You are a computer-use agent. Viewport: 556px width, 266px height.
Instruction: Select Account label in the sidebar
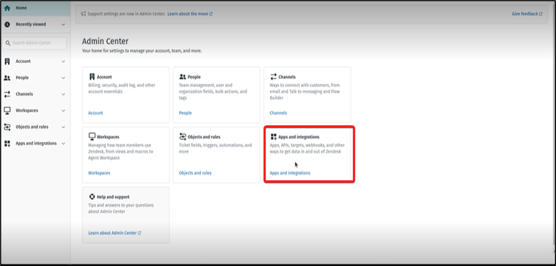23,62
